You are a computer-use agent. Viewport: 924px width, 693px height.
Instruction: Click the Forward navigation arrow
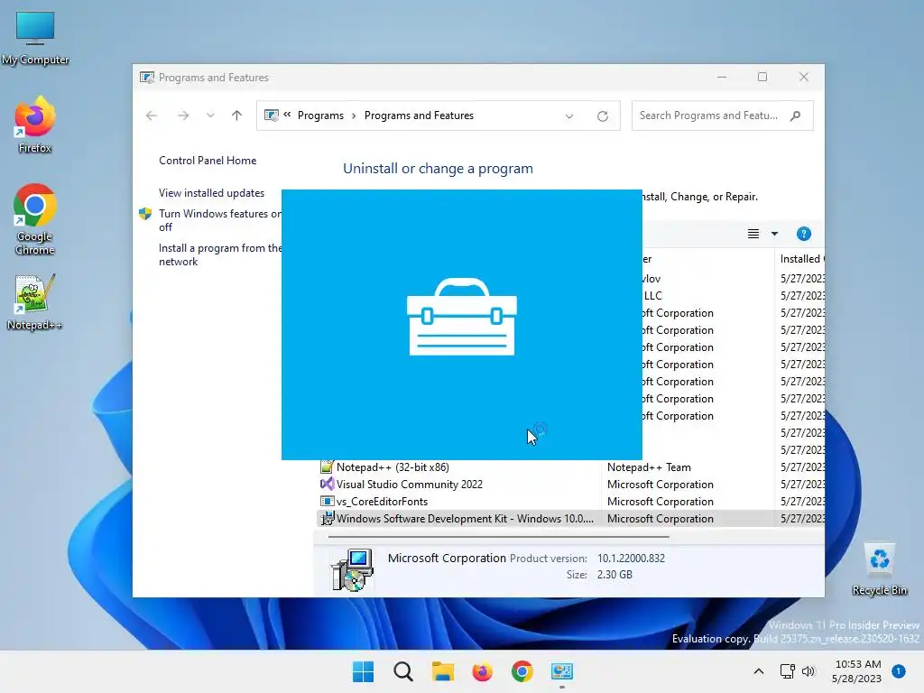coord(183,115)
